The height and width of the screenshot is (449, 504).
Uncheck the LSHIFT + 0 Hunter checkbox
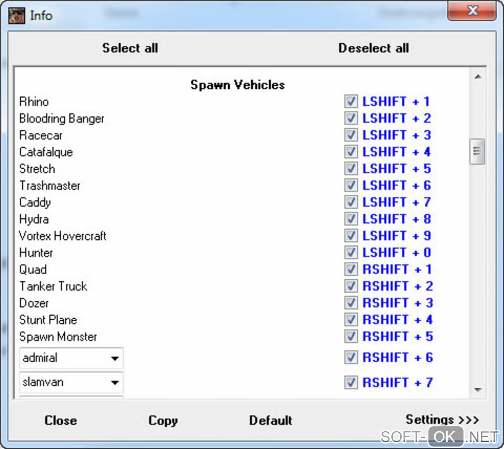351,252
